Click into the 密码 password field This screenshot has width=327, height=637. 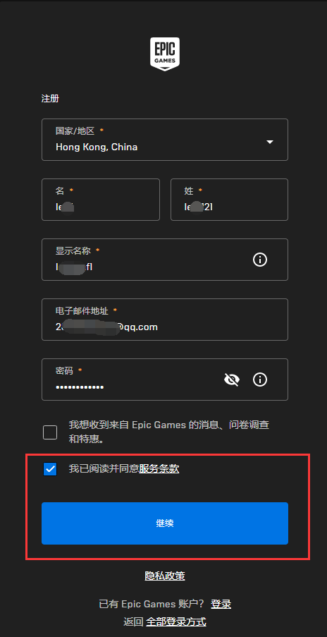coord(165,380)
